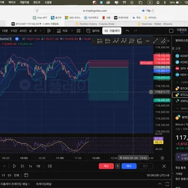Click the kr.tradingview.com address bar
Viewport: 188px width, 188px height.
point(95,11)
